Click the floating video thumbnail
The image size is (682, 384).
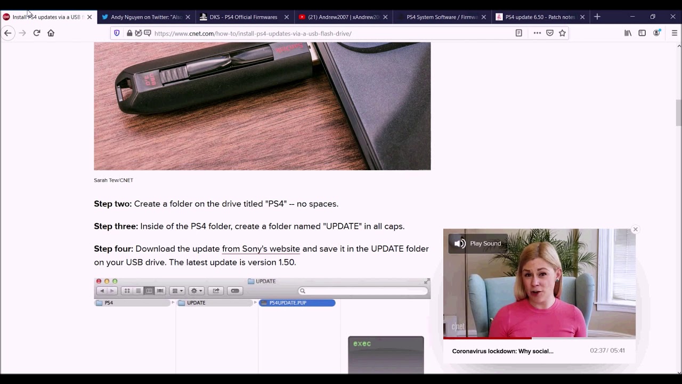tap(539, 283)
